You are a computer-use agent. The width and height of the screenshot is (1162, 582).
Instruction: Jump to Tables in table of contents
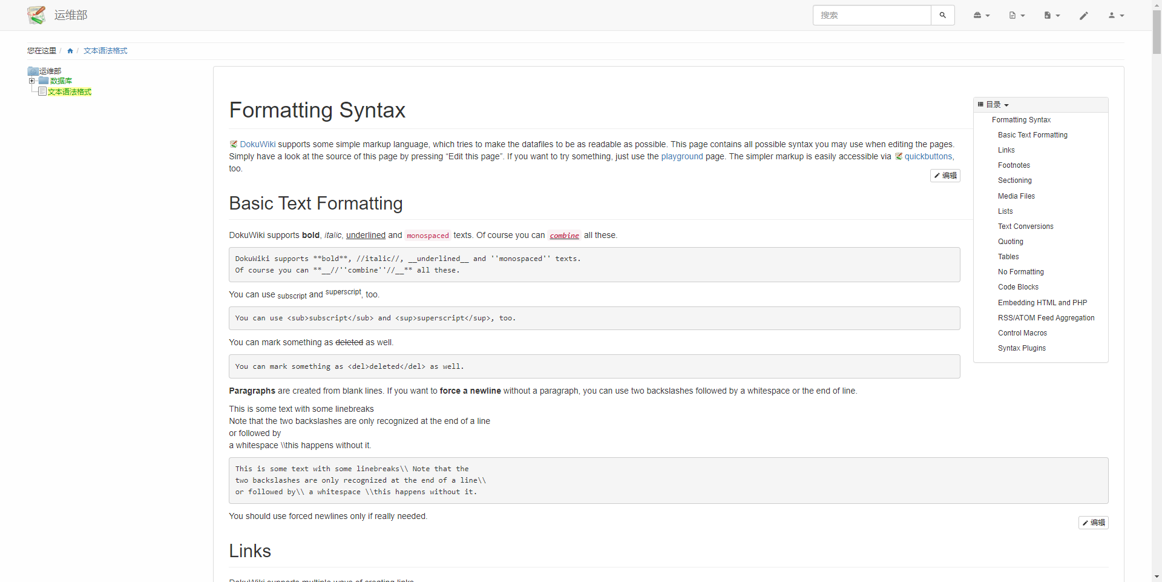click(1008, 257)
